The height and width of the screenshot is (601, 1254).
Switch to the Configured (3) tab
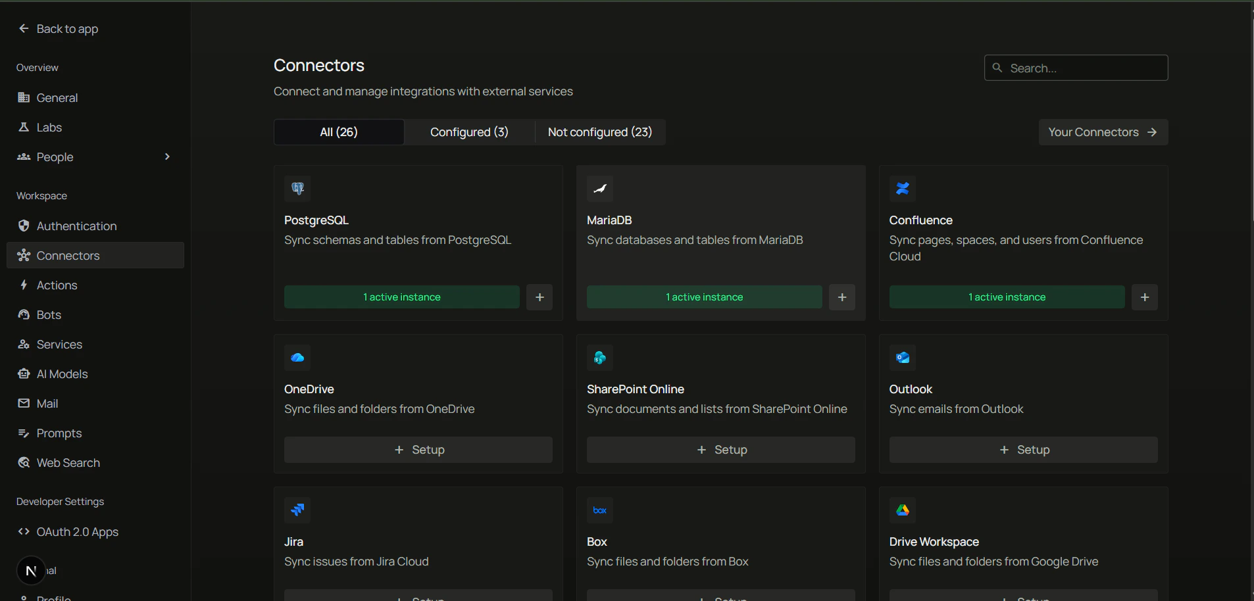tap(469, 132)
